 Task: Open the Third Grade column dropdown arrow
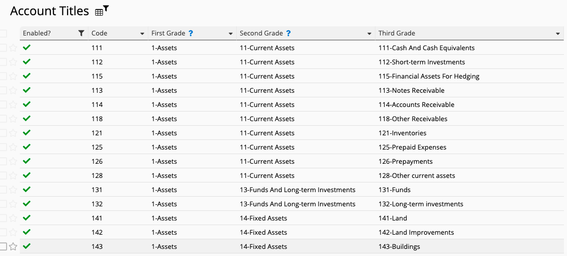(558, 33)
